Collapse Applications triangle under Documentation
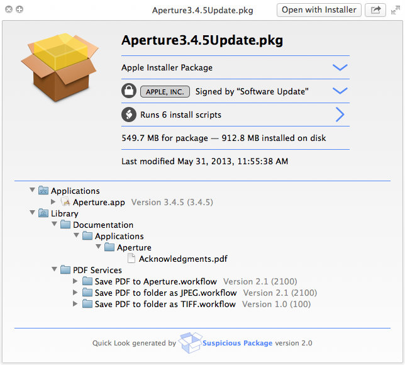The image size is (405, 365). click(76, 235)
